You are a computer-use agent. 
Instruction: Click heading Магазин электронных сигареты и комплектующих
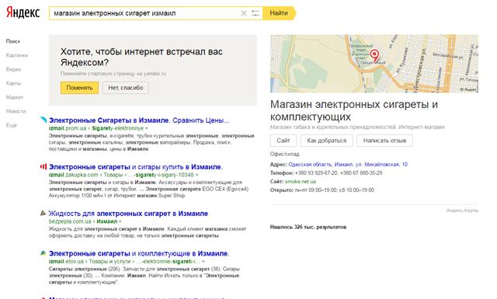[354, 110]
